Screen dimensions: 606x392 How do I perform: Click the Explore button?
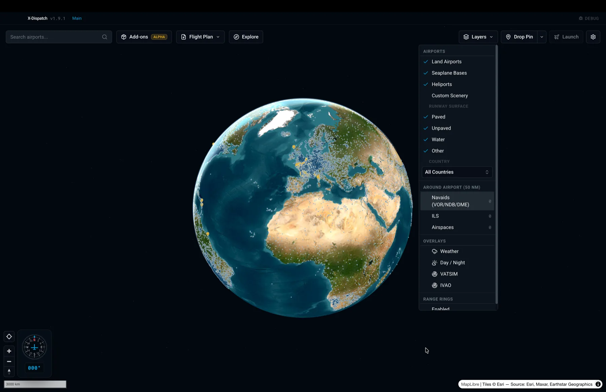click(246, 37)
